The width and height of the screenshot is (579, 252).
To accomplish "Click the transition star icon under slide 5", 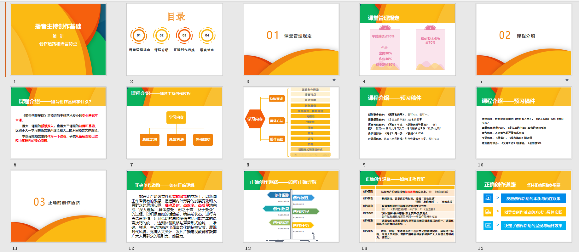I will click(x=567, y=80).
